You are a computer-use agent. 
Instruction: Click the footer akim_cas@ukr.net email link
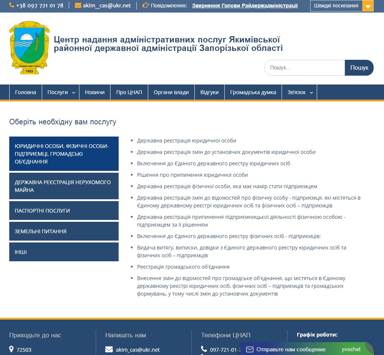click(137, 350)
